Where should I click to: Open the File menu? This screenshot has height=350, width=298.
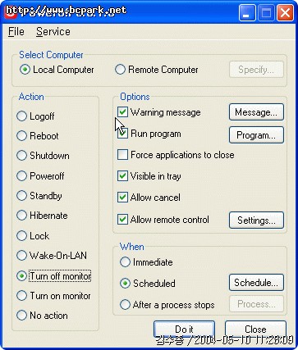point(16,32)
